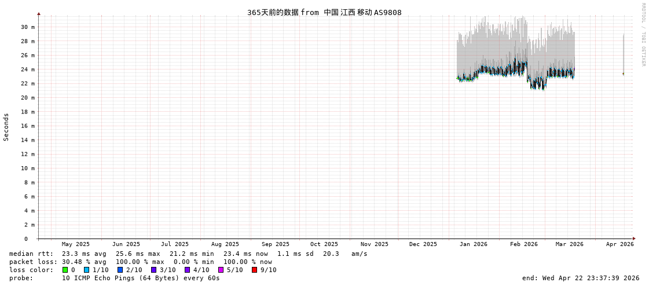This screenshot has height=286, width=649.
Task: Click the light blue 1/10 loss swatch
Action: point(86,270)
